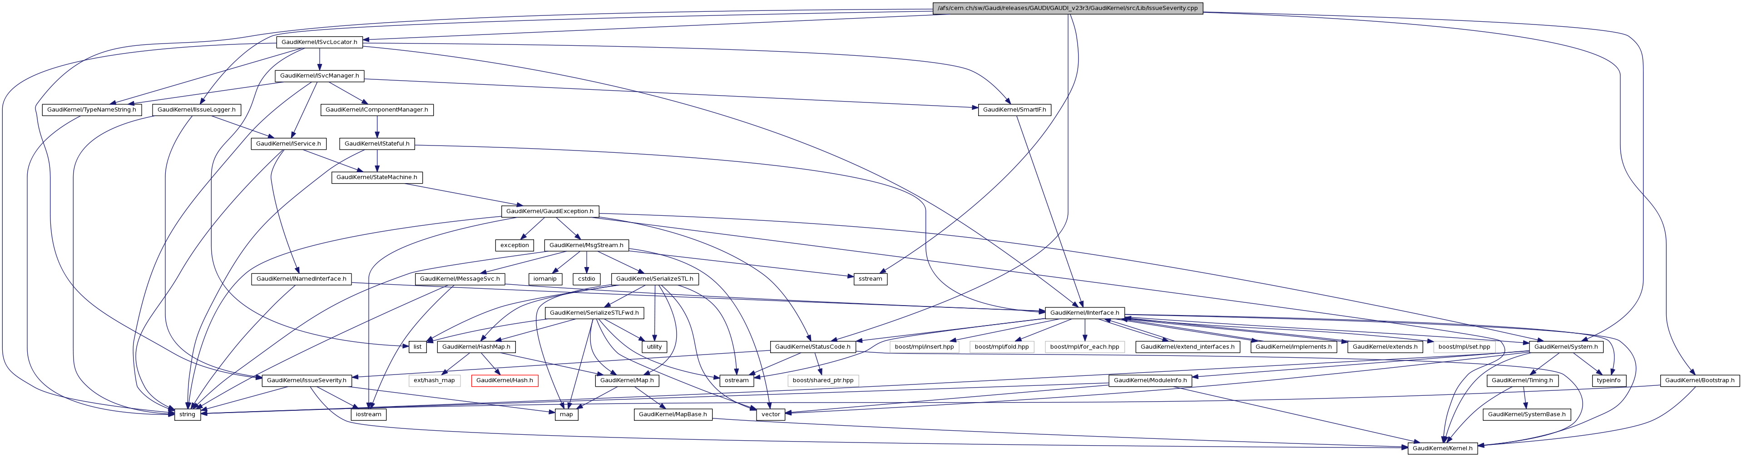Screen dimensions: 1742x457
Task: Click the GaudiKernel/IInterface.h node
Action: 1085,313
